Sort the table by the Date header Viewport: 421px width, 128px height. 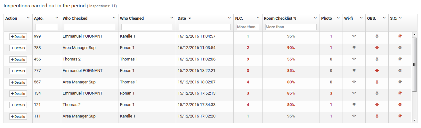[x=182, y=18]
